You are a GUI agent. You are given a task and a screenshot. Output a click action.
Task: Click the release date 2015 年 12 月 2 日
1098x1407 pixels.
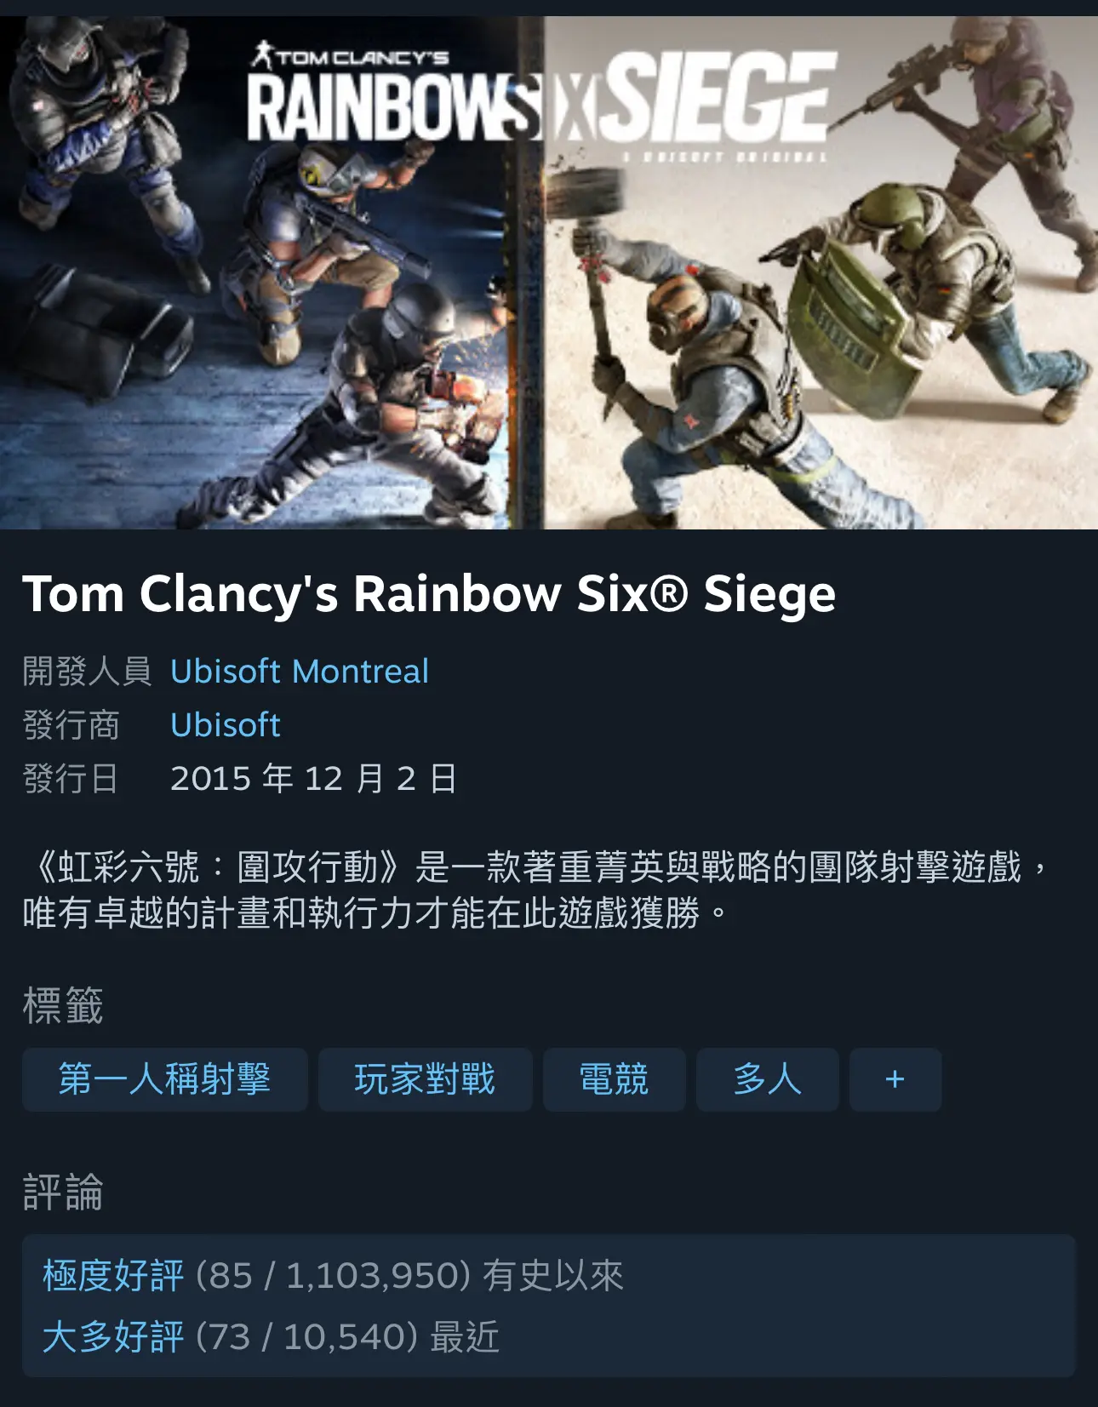313,779
